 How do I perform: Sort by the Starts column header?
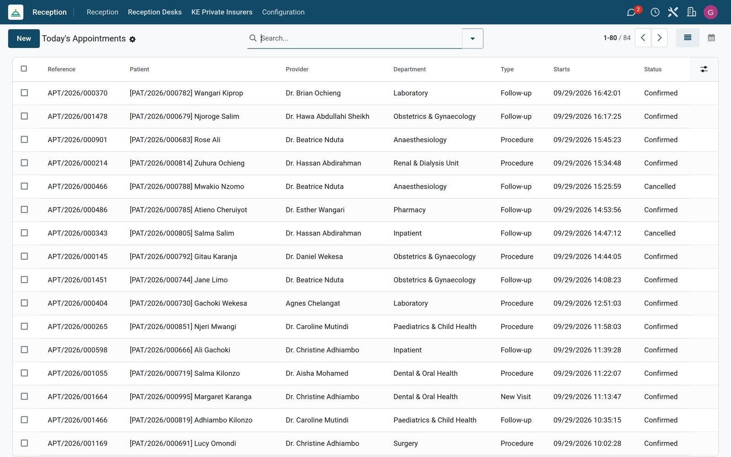coord(561,69)
